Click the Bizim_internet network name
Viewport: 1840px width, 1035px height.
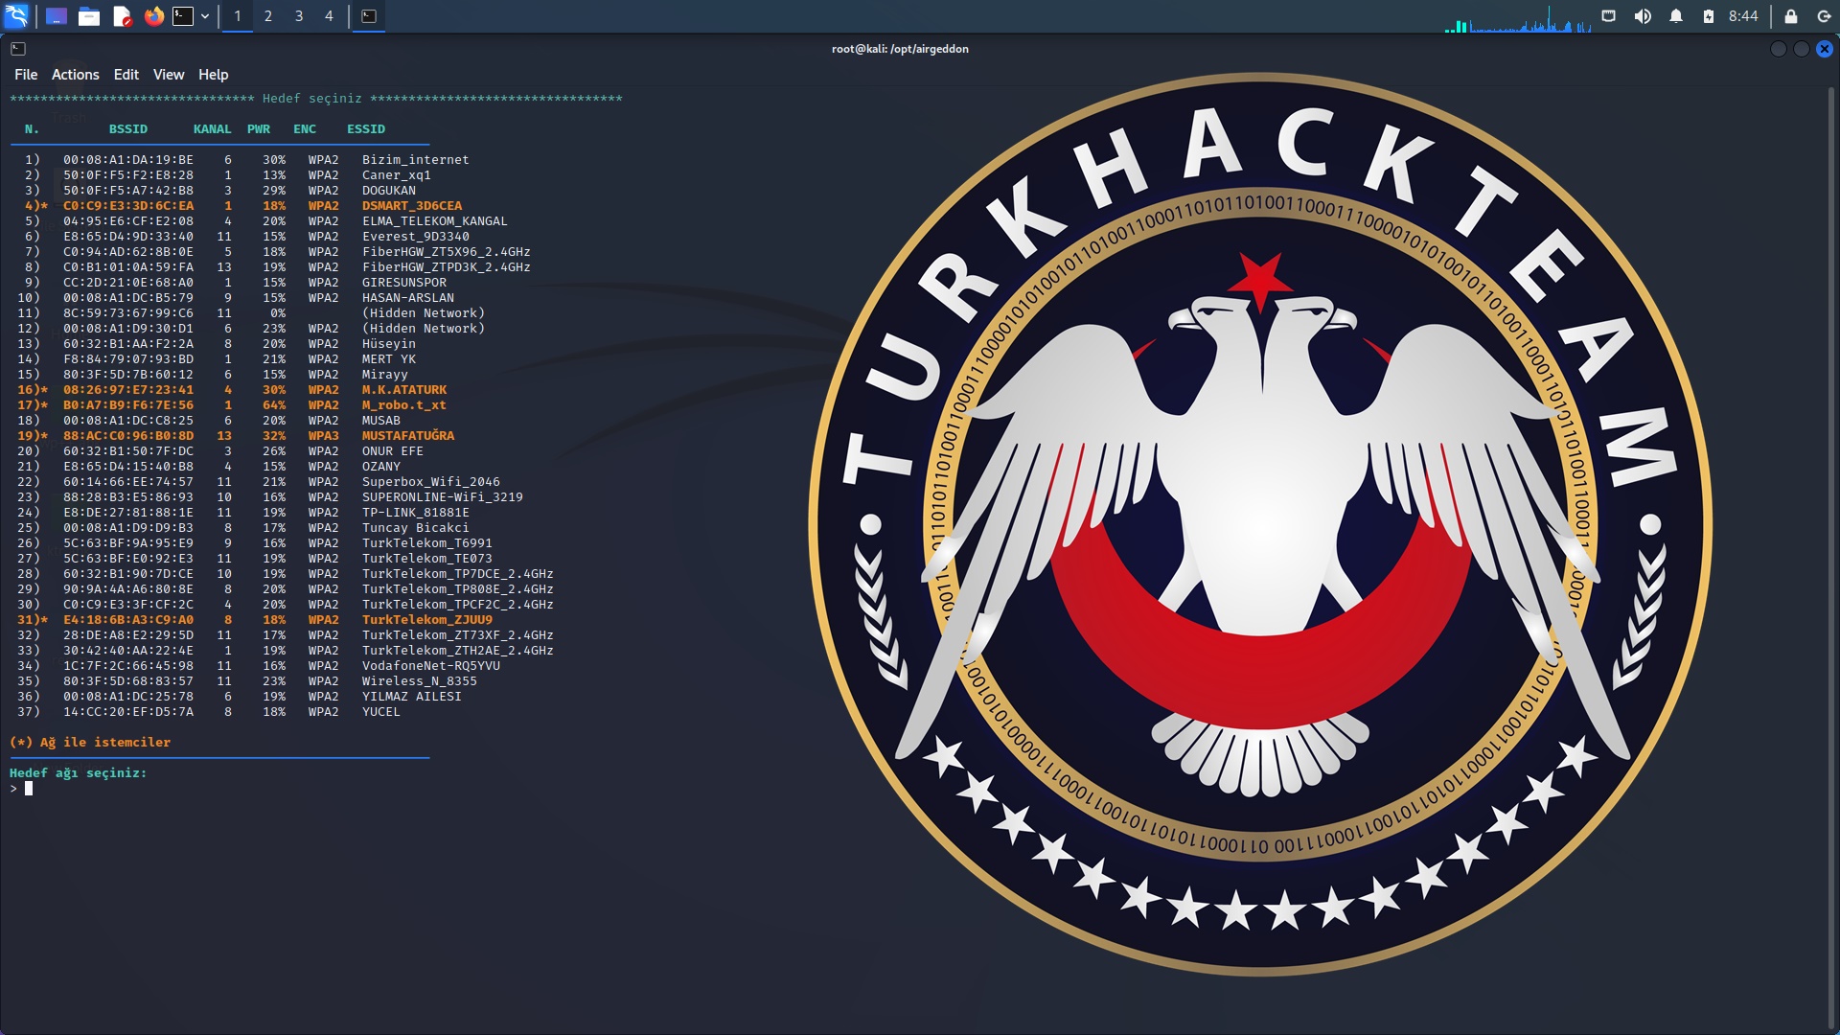[x=416, y=160]
